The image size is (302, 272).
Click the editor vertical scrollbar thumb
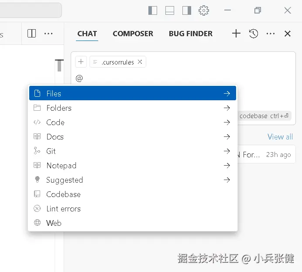coord(59,65)
